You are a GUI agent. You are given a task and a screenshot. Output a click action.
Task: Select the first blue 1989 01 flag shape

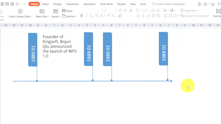pos(33,50)
